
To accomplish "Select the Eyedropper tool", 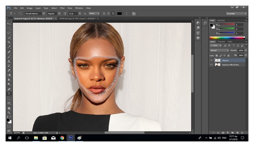I will coord(9,47).
